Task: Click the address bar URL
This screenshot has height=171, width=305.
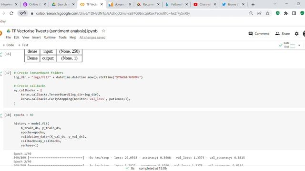Action: (x=113, y=13)
